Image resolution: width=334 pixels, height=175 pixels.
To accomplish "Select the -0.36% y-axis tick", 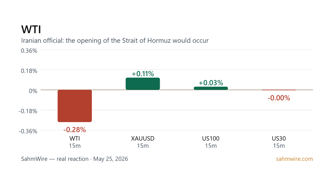I will (x=28, y=131).
